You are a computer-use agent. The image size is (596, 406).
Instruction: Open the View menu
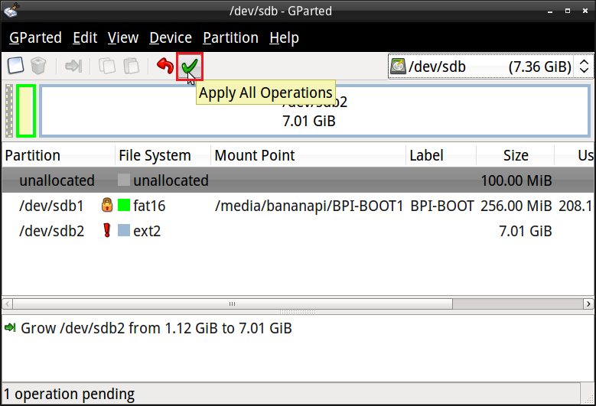coord(123,37)
